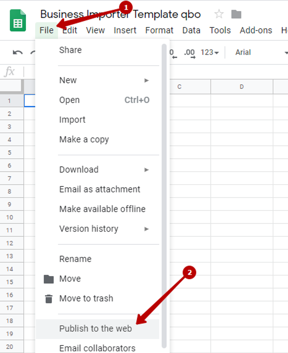Screen dimensions: 288x353
Task: Open the 123 number format dropdown
Action: coord(209,52)
